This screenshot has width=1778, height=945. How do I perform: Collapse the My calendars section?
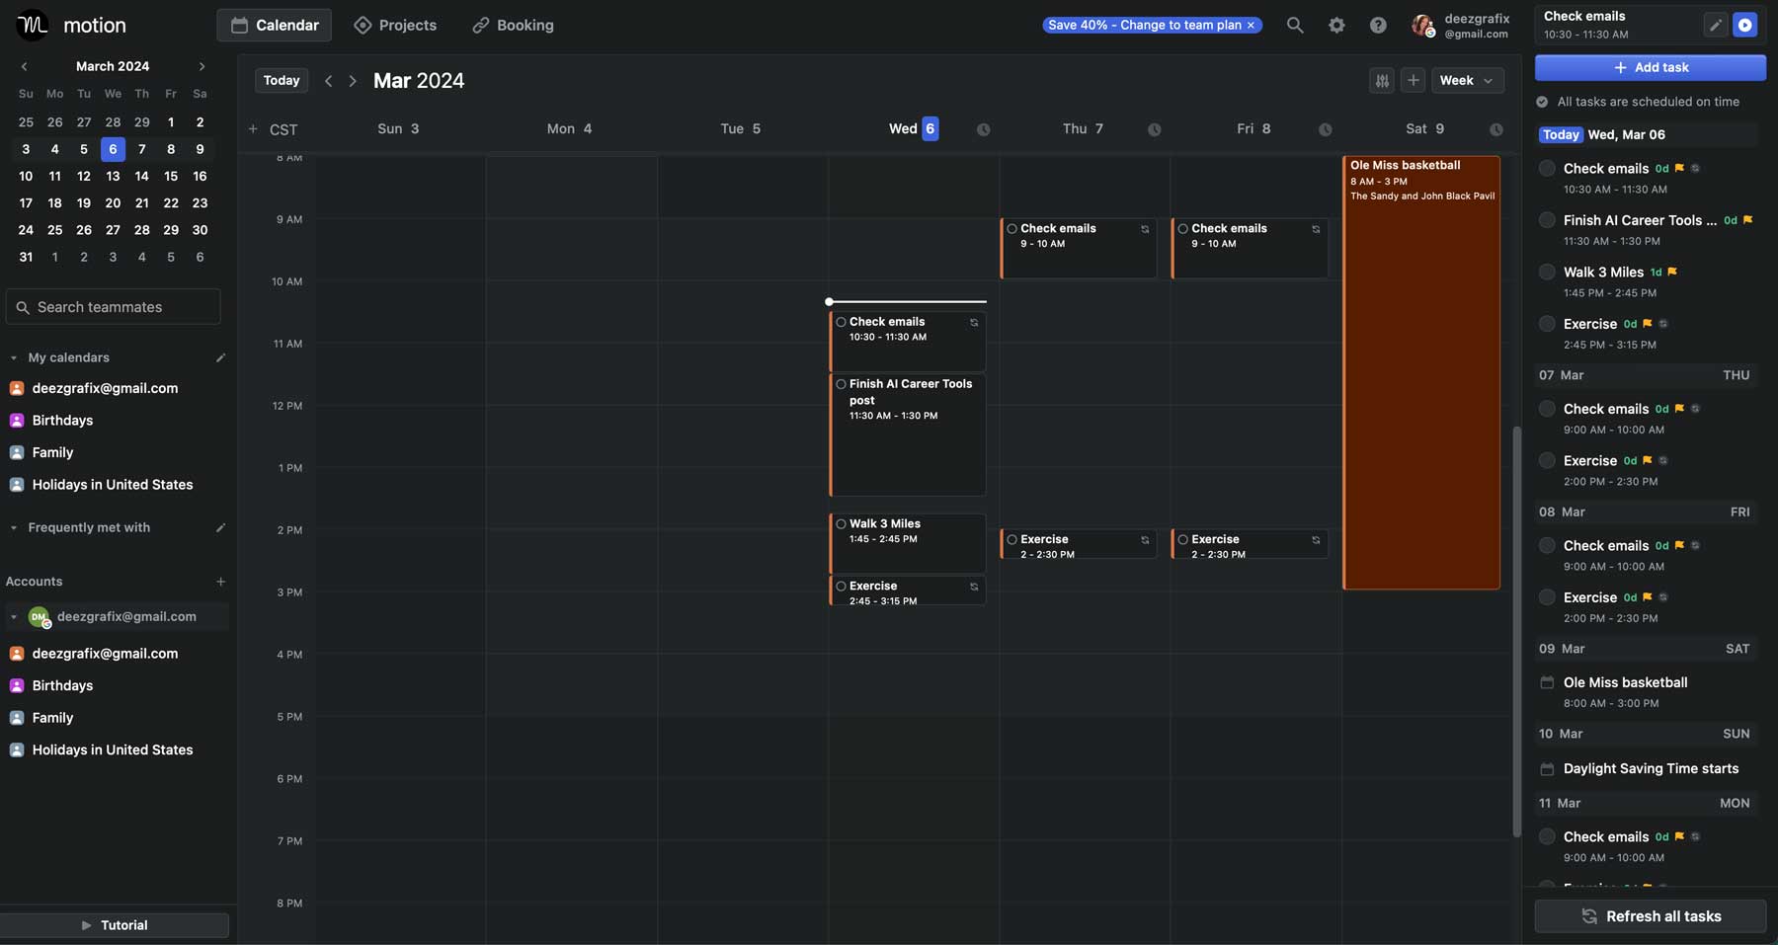(x=14, y=357)
